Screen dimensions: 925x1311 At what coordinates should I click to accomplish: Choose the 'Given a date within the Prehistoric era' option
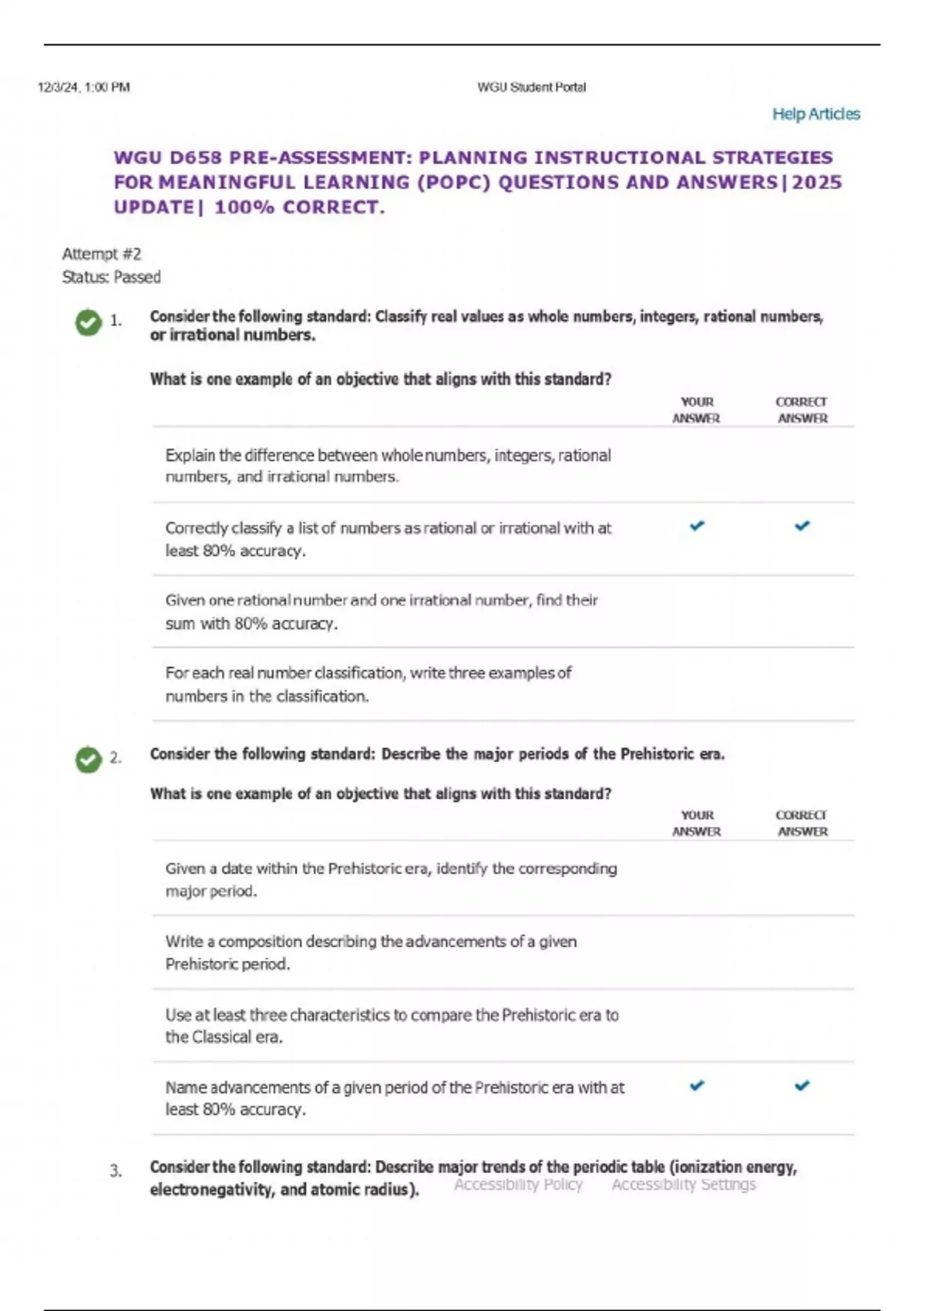click(391, 879)
